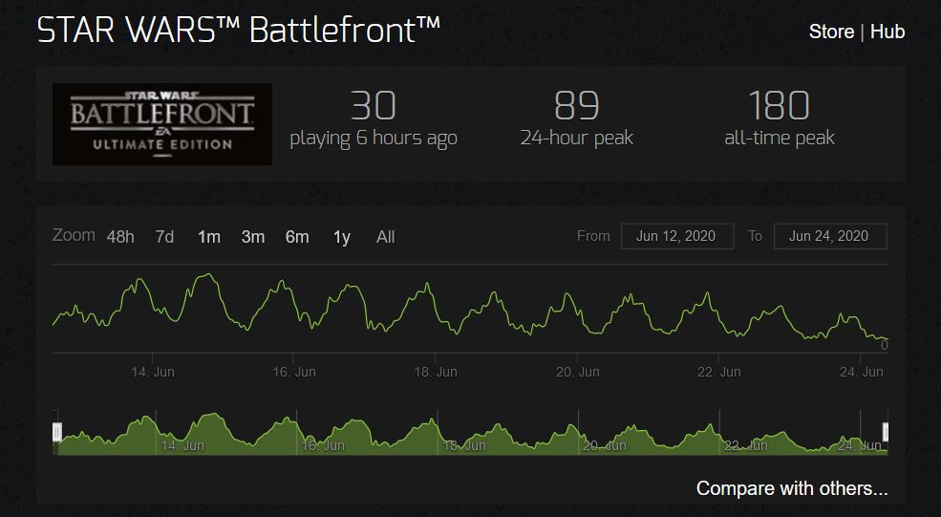
Task: Click the From date field
Action: [676, 236]
